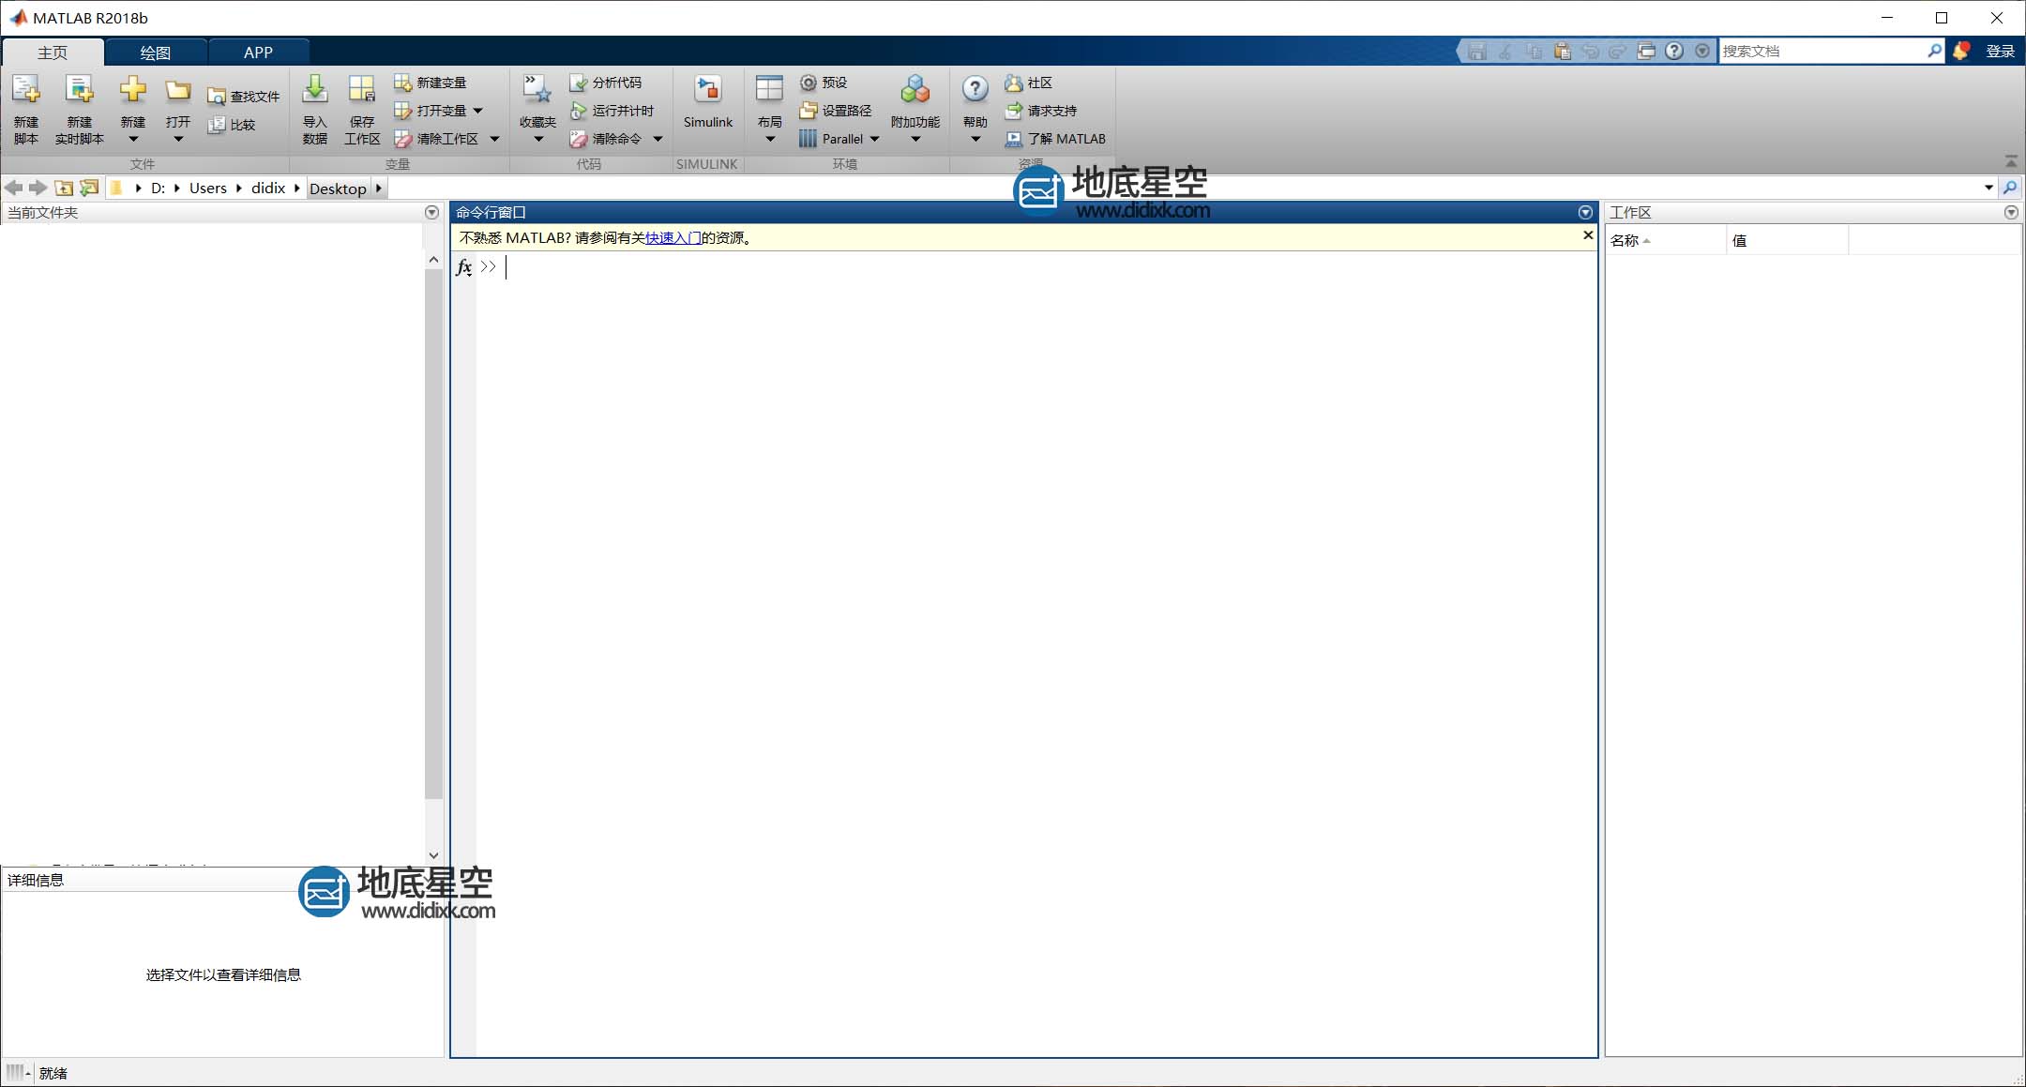Open 命令行窗口 panel actions menu
This screenshot has height=1087, width=2026.
pyautogui.click(x=1585, y=213)
